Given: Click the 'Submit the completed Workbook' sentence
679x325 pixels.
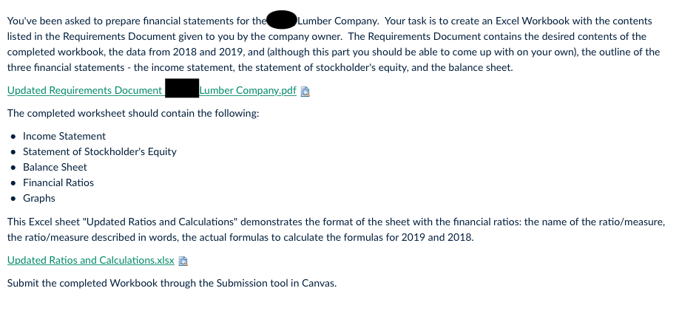Looking at the screenshot, I should (x=172, y=283).
